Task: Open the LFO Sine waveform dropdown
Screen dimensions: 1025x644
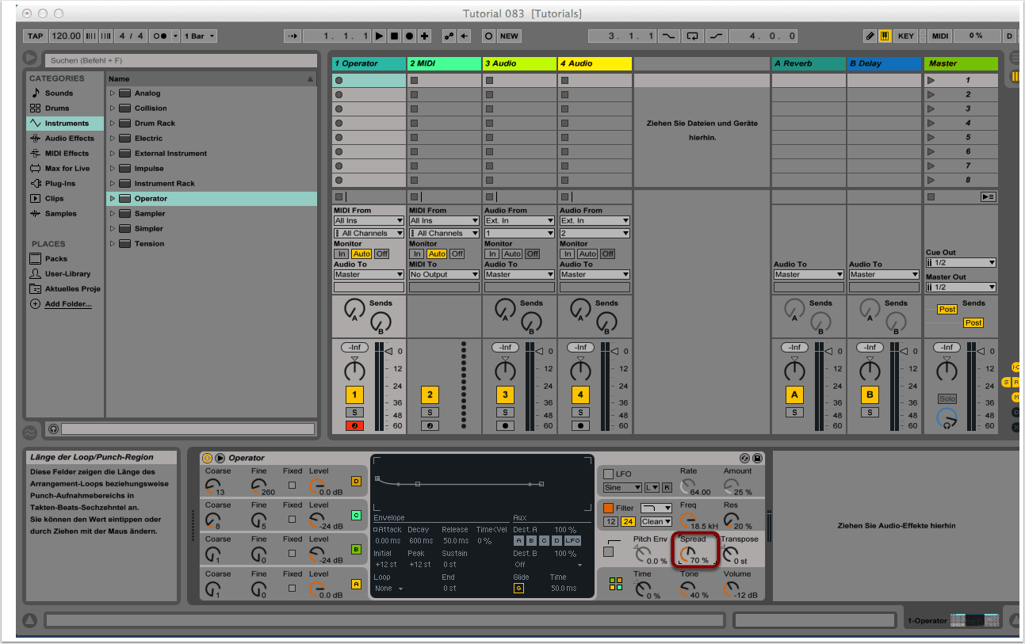Action: click(622, 488)
